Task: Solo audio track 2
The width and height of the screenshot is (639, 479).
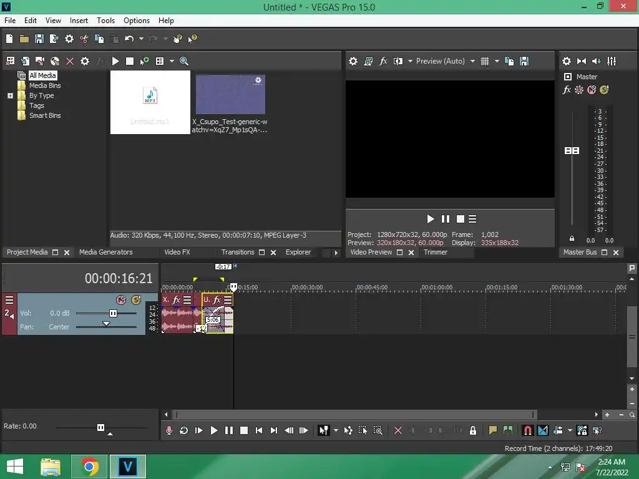Action: [135, 300]
